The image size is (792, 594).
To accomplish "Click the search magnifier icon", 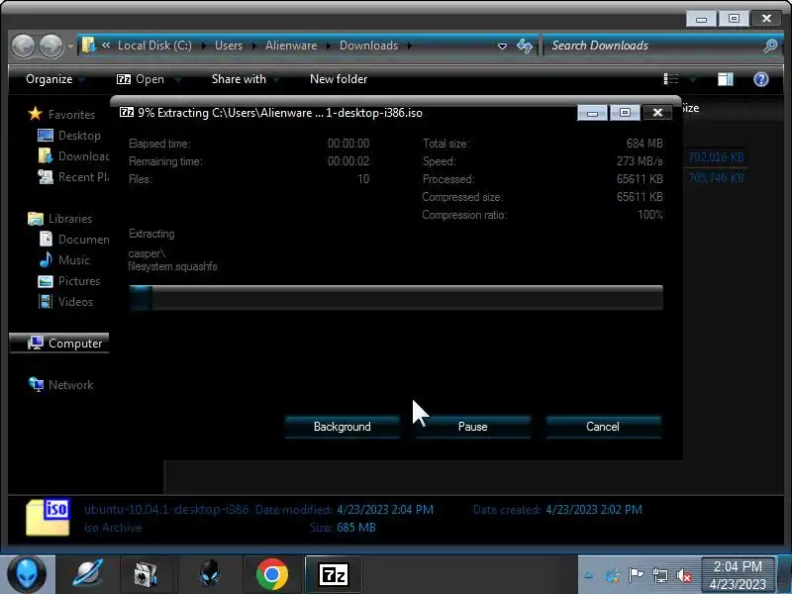I will click(x=771, y=46).
